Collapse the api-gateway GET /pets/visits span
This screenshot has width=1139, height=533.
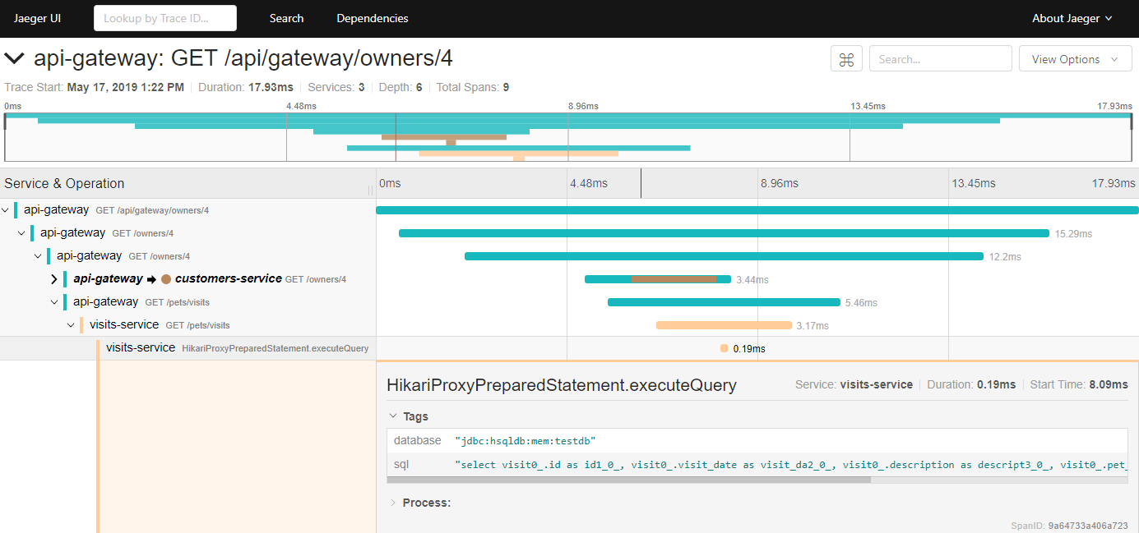coord(54,302)
